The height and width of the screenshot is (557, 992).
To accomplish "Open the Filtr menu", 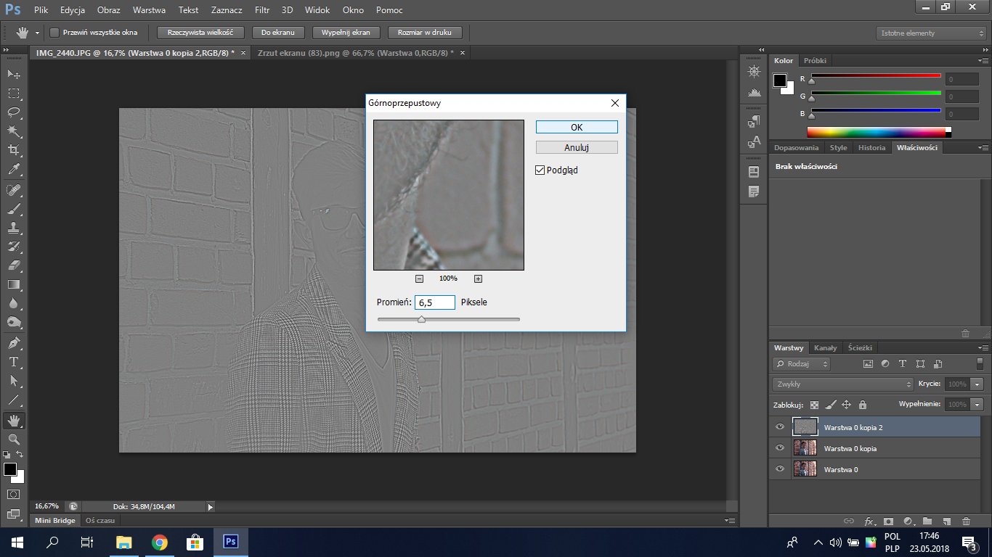I will (262, 10).
